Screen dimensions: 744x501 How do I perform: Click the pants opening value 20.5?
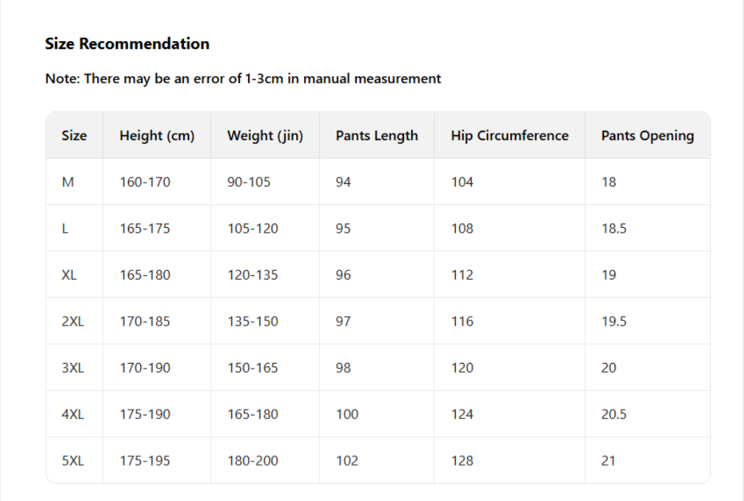(614, 414)
